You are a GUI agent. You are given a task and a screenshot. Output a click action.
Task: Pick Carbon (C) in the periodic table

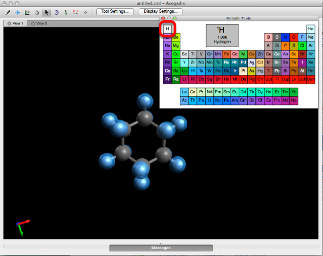tap(277, 37)
